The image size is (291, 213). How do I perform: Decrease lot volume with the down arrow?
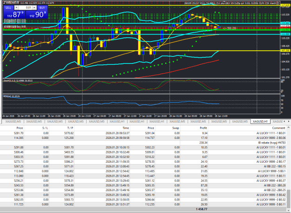[16, 7]
